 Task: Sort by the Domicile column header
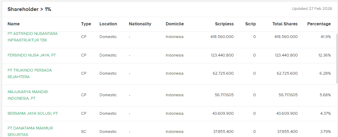coord(175,24)
